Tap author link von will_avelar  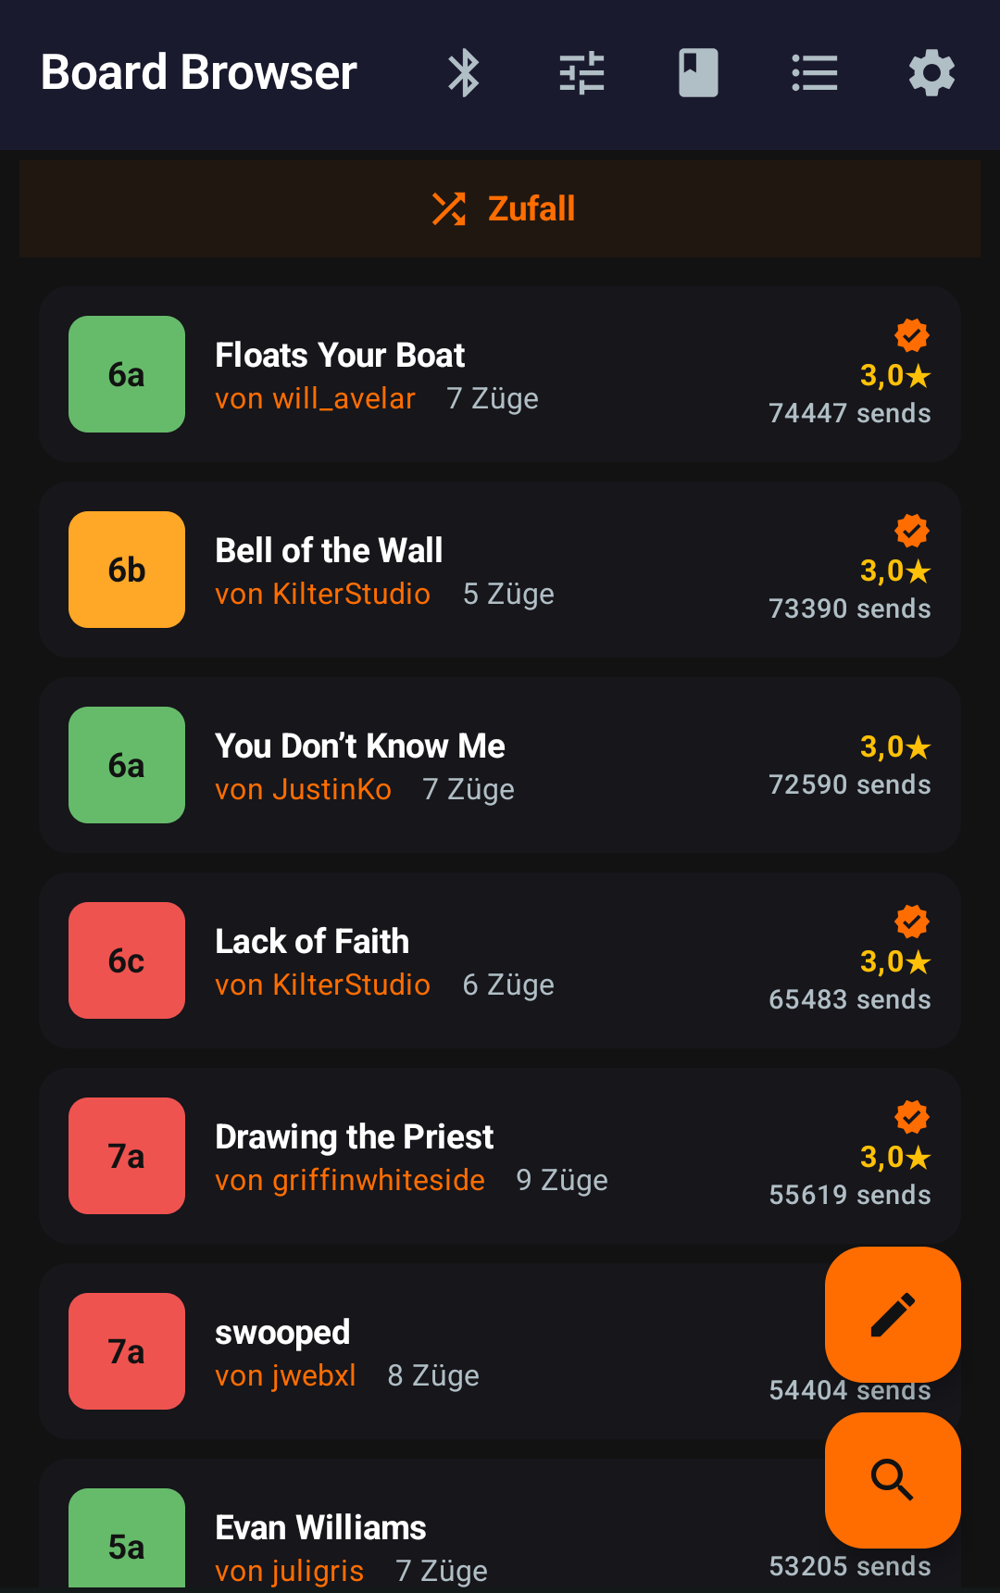point(315,399)
